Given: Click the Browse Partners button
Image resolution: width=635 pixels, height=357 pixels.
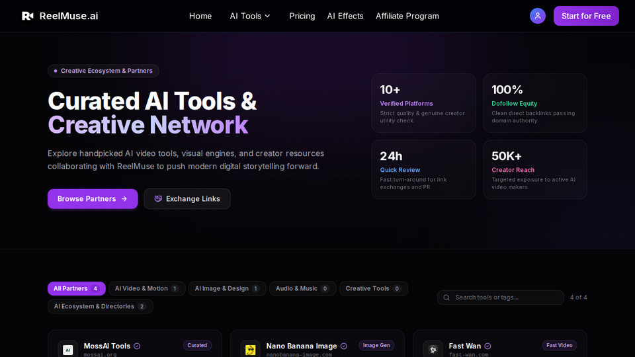Looking at the screenshot, I should pyautogui.click(x=93, y=199).
